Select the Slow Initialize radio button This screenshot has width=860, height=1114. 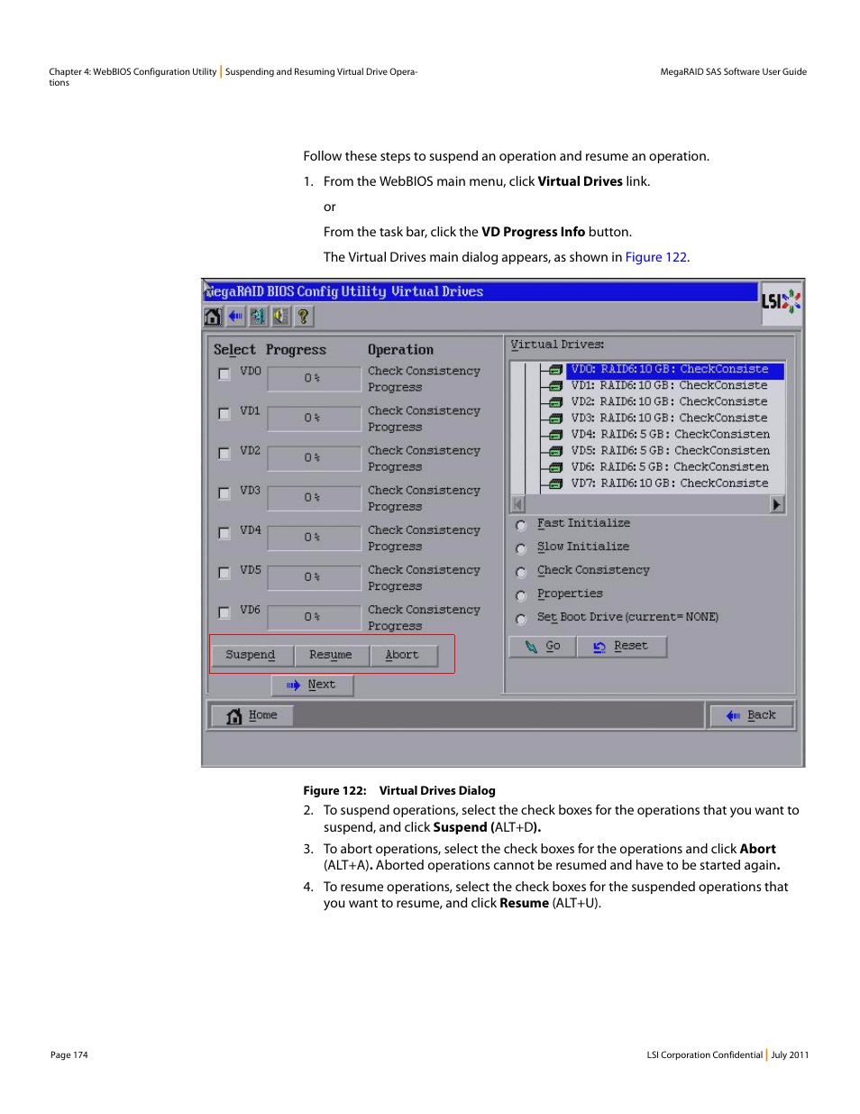pyautogui.click(x=520, y=548)
